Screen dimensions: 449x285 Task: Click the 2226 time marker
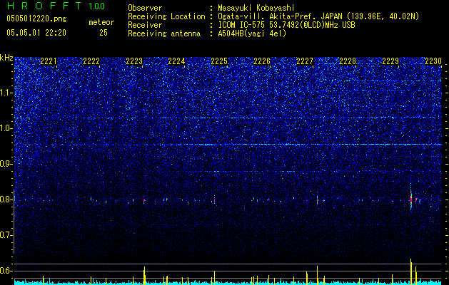pos(262,61)
